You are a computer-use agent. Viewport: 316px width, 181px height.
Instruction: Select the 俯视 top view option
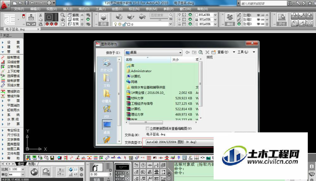pos(74,15)
